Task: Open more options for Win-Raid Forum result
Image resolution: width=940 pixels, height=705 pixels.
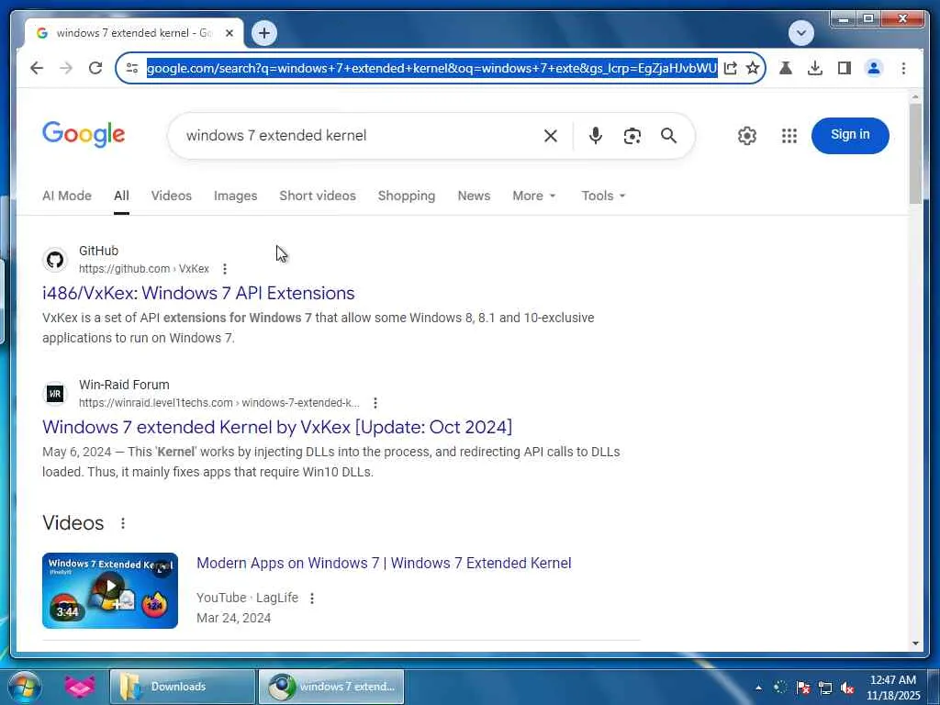Action: 375,403
